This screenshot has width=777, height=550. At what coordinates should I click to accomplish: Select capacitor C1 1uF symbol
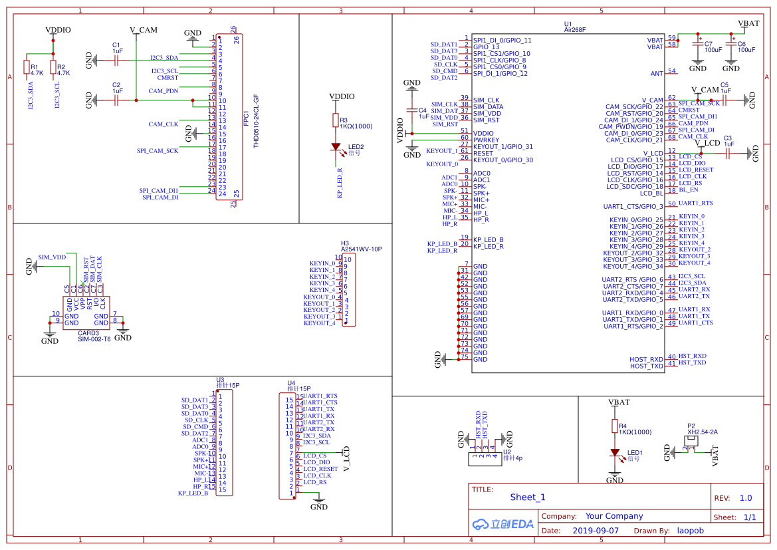coord(116,61)
